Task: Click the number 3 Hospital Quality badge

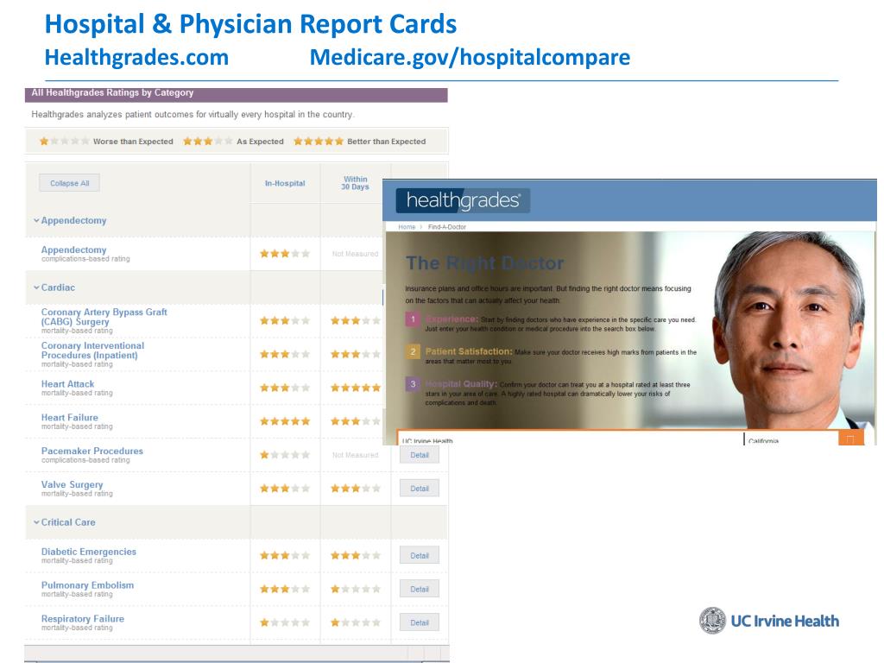Action: 413,384
